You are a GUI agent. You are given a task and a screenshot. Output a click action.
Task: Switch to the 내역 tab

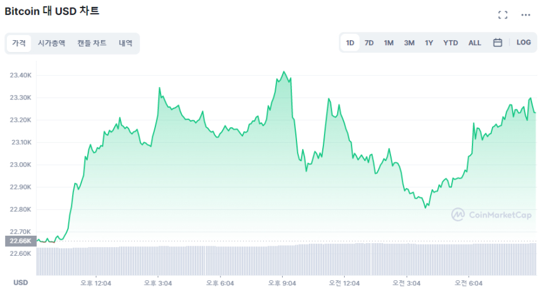pyautogui.click(x=125, y=43)
